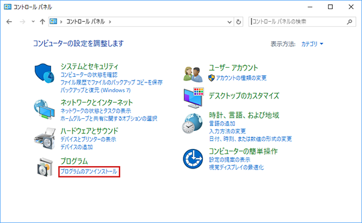Click the コントロール パネル breadcrumb item
The height and width of the screenshot is (223, 362).
(86, 22)
